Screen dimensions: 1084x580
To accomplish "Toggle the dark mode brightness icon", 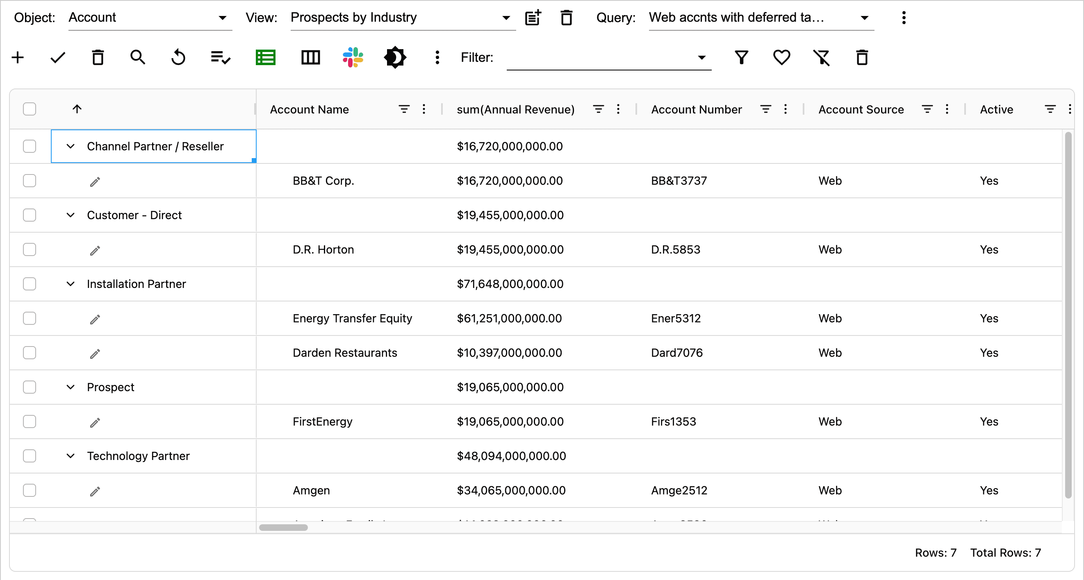I will tap(395, 58).
